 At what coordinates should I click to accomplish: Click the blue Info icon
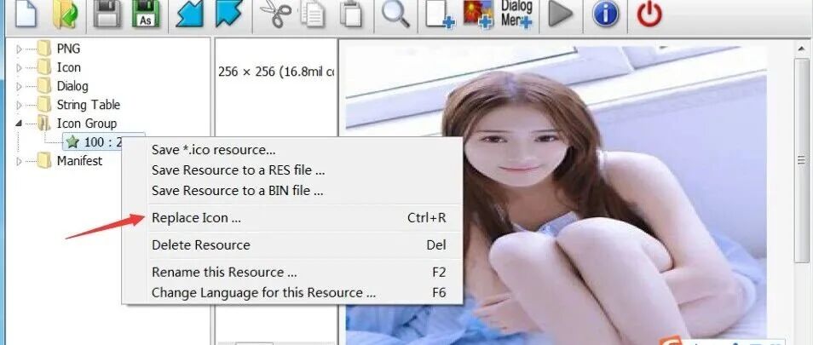click(x=606, y=14)
